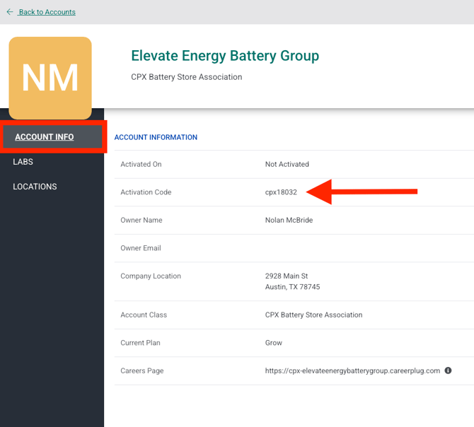Image resolution: width=474 pixels, height=427 pixels.
Task: Click the NM avatar tile
Action: [x=50, y=78]
